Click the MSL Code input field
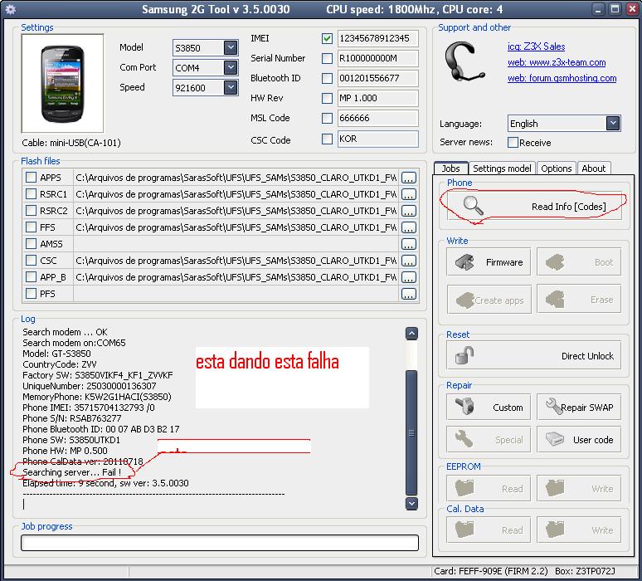This screenshot has width=642, height=581. pos(378,118)
